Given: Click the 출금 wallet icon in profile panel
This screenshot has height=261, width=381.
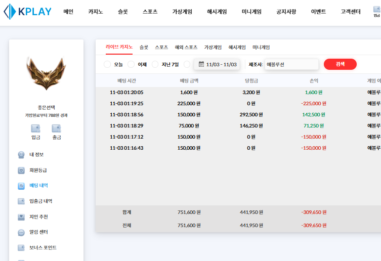Looking at the screenshot, I should tap(56, 128).
